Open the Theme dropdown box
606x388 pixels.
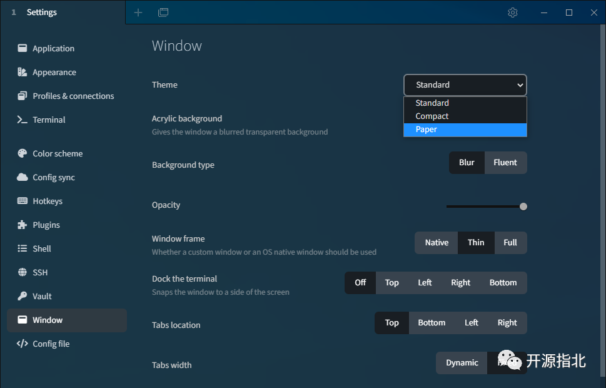click(x=465, y=85)
